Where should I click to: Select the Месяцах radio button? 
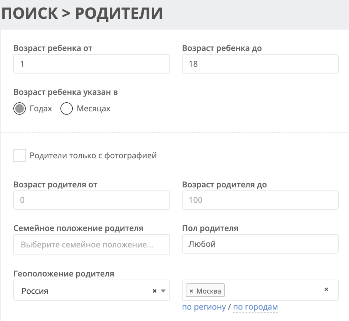click(67, 109)
